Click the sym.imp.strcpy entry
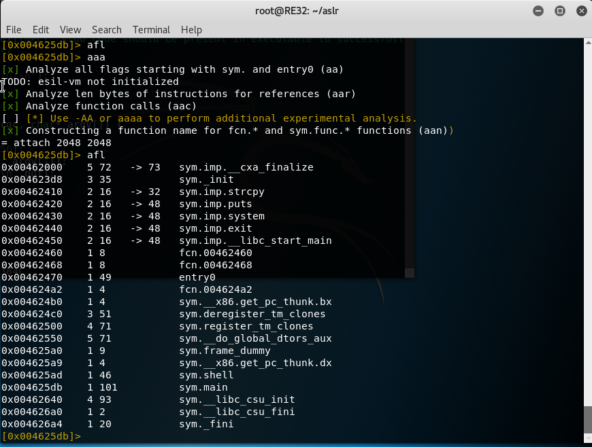 221,192
